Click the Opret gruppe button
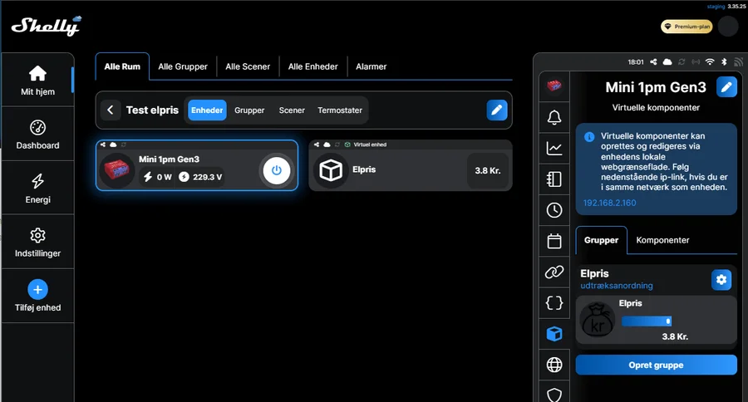Viewport: 748px width, 402px height. (x=656, y=365)
